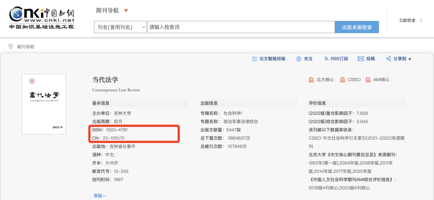The height and width of the screenshot is (200, 434).
Task: Select the 专辑名称 社会科学I line
Action: (221, 113)
